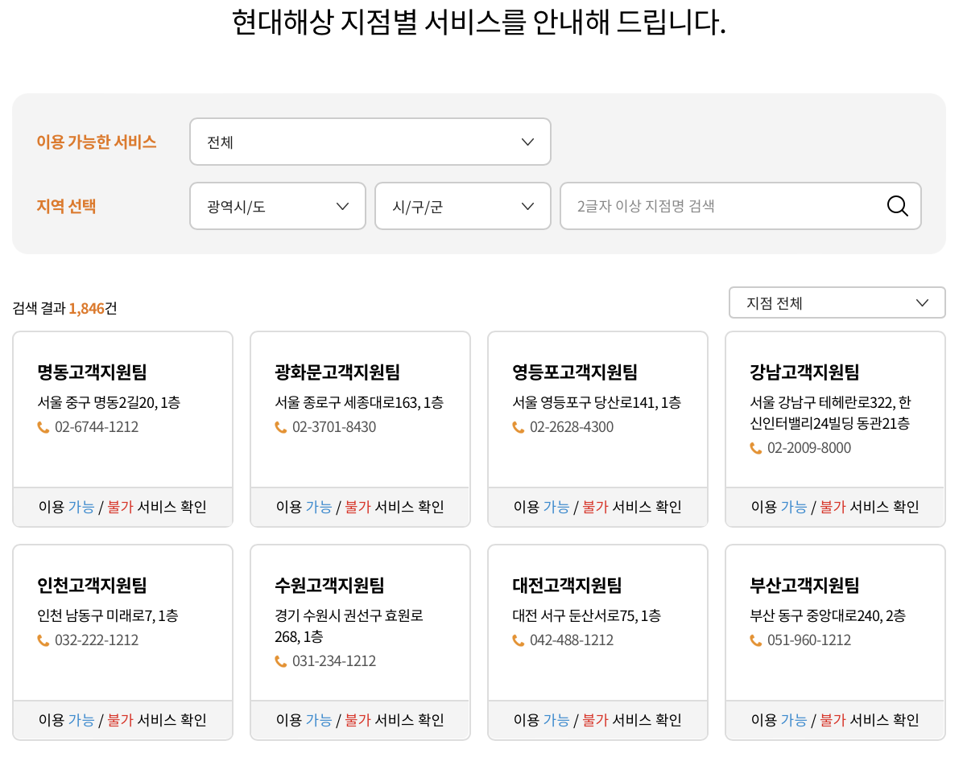Image resolution: width=963 pixels, height=761 pixels.
Task: Click phone number 051-960-1212
Action: 809,640
